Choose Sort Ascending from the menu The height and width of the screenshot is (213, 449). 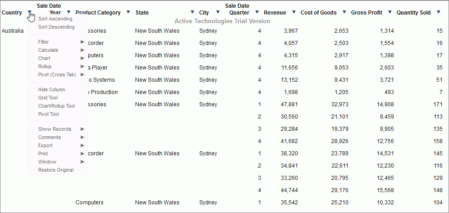pos(55,19)
